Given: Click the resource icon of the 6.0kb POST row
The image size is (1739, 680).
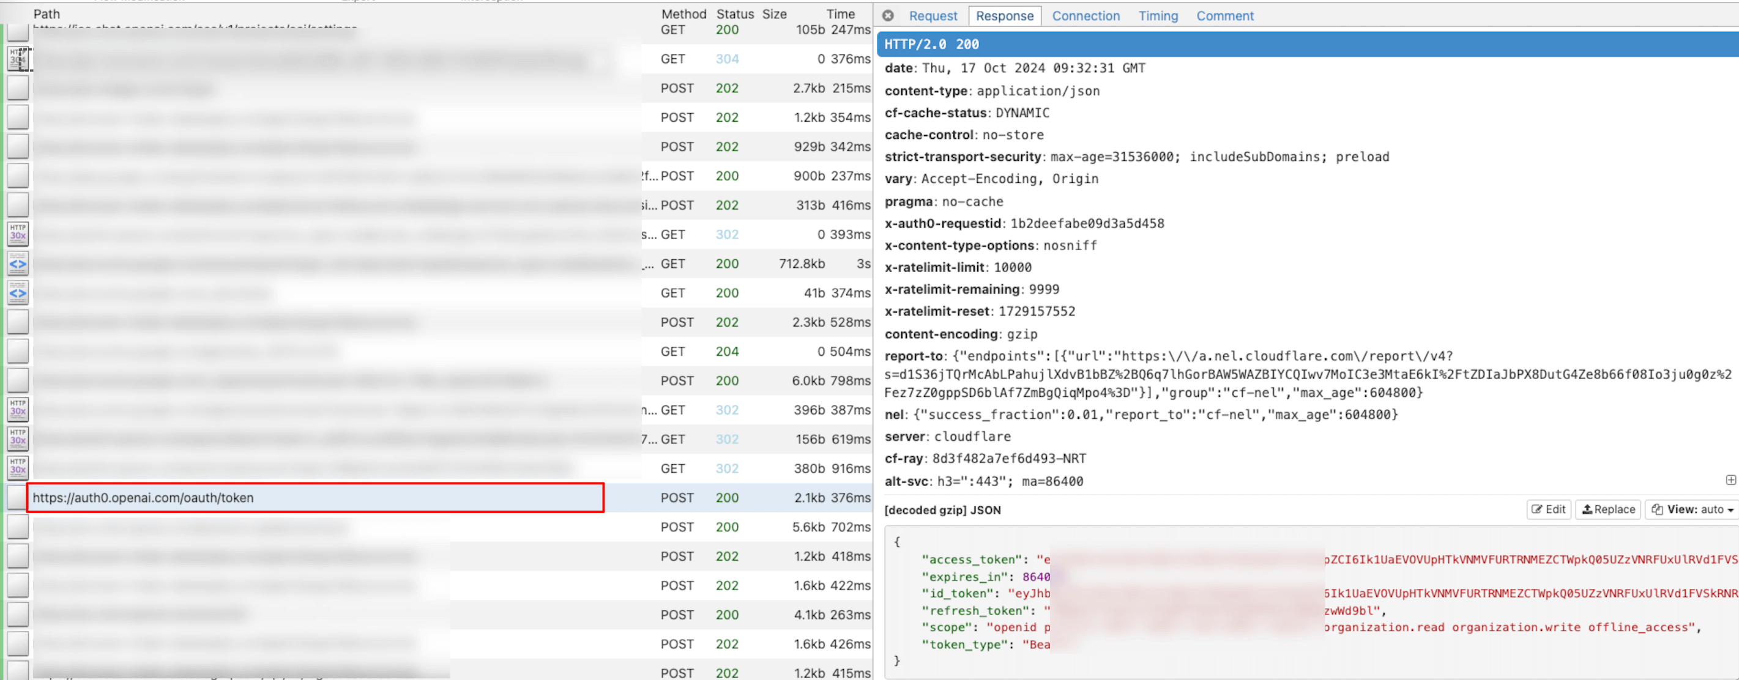Looking at the screenshot, I should pos(18,380).
